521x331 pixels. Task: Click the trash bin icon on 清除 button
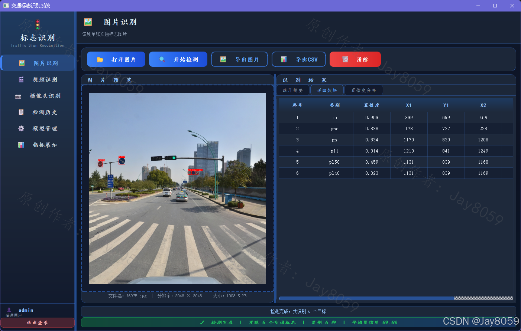coord(345,59)
